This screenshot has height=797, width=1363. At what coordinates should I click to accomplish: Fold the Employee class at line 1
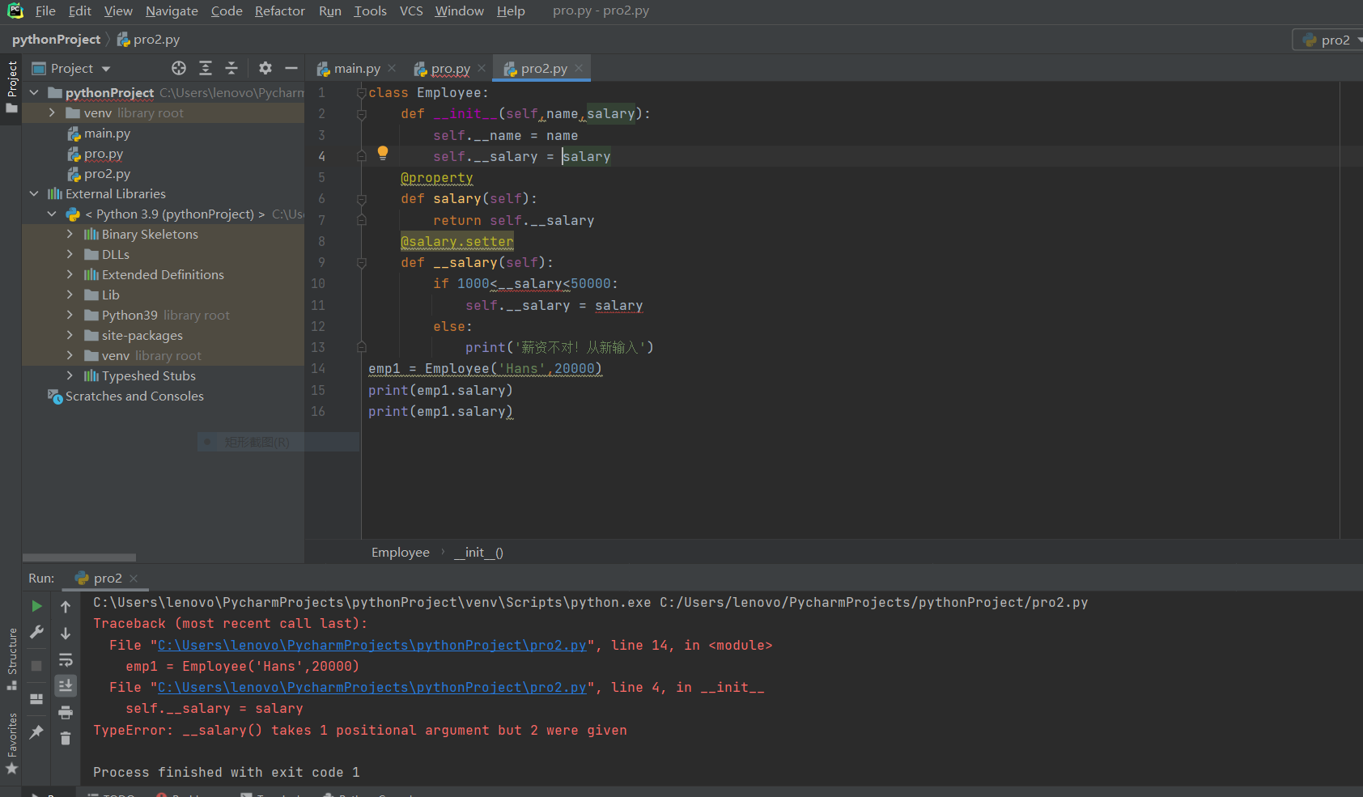tap(362, 92)
